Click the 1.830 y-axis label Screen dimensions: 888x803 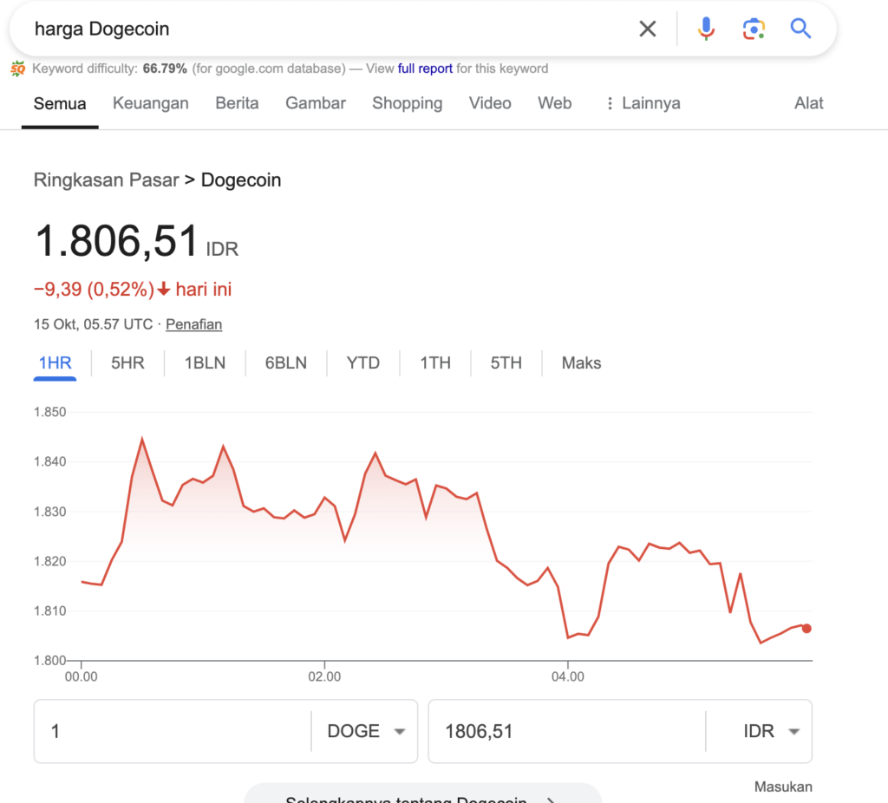49,512
